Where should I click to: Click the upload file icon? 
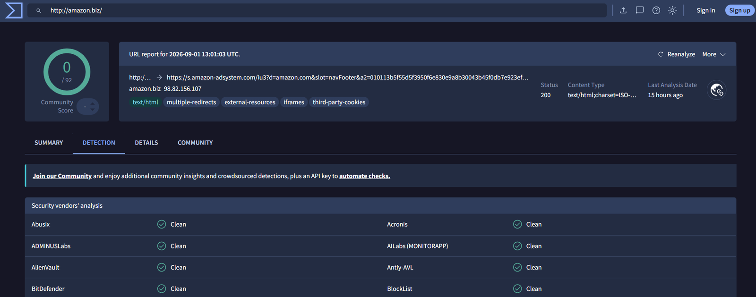(x=623, y=10)
